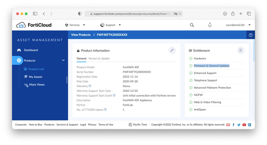The image size is (267, 145).
Task: Toggle the Safari sidebar button
Action: (35, 14)
